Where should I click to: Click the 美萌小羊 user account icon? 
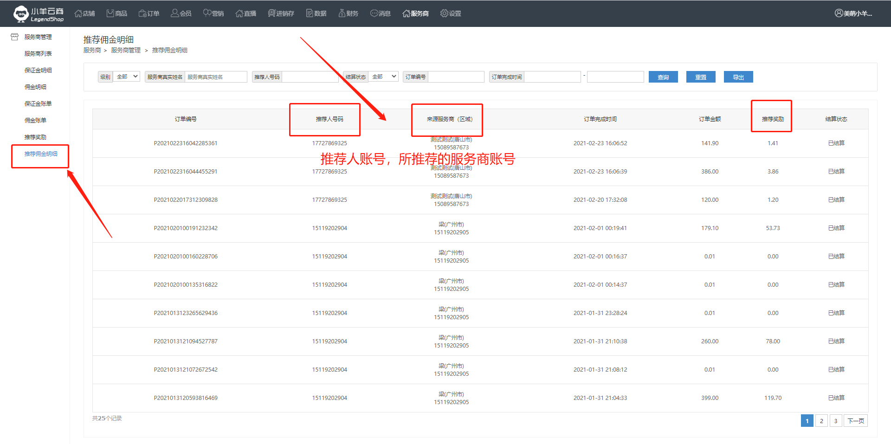pos(839,13)
